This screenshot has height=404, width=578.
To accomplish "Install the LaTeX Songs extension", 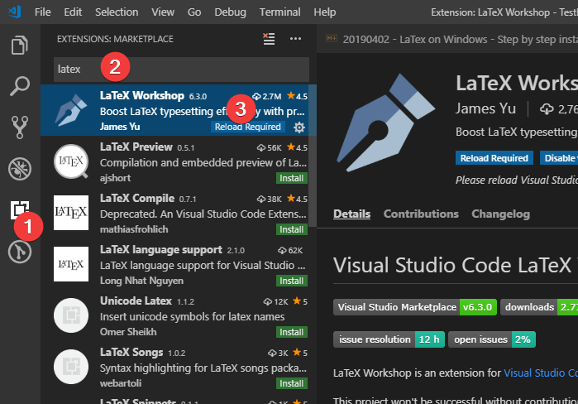I will click(x=291, y=383).
